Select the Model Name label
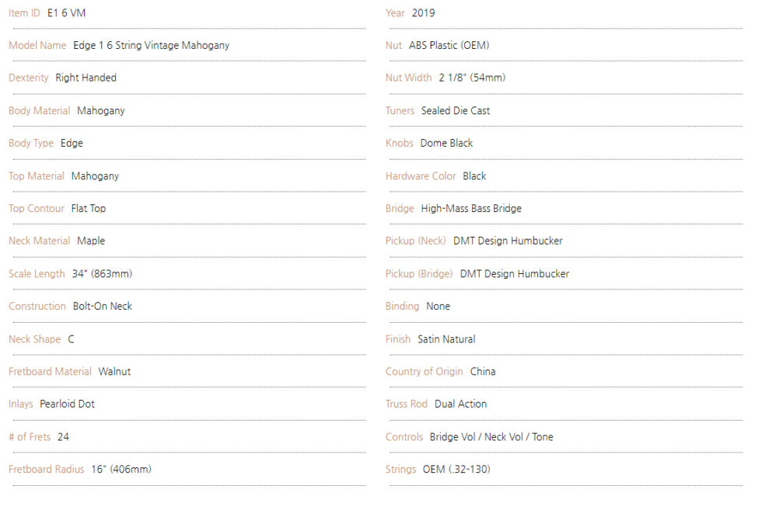 (x=37, y=45)
